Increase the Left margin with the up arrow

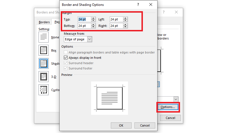point(125,18)
